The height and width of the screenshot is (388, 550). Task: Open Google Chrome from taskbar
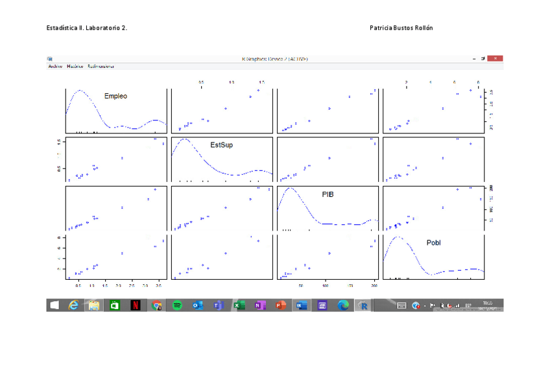tap(156, 305)
